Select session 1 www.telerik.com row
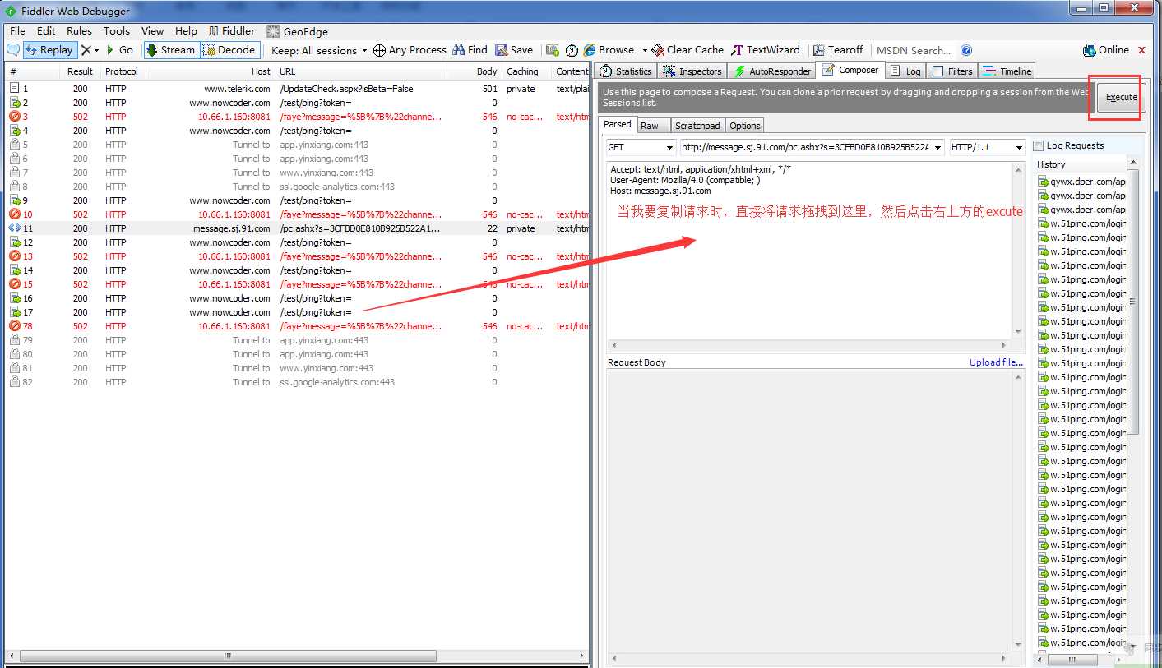This screenshot has width=1162, height=668. [x=296, y=89]
